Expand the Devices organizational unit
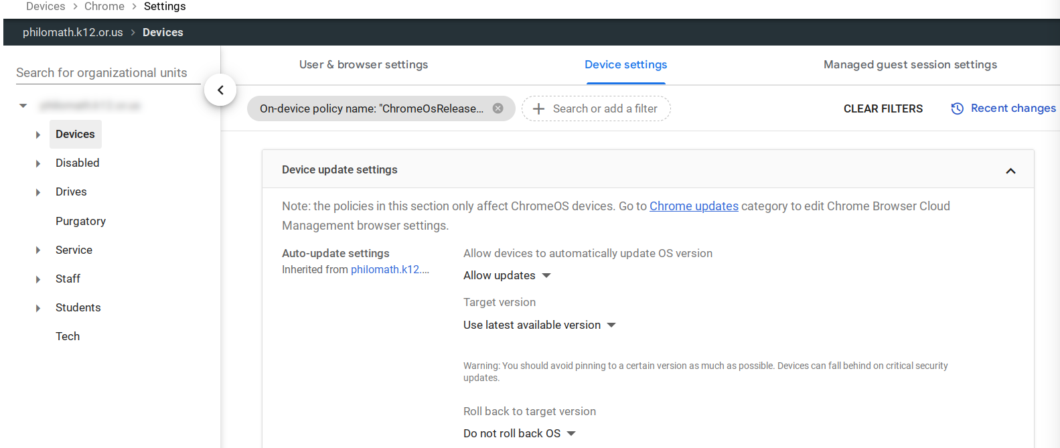Screen dimensions: 1060x448 point(38,135)
